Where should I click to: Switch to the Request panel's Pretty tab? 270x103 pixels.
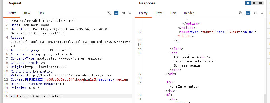(x=12, y=13)
